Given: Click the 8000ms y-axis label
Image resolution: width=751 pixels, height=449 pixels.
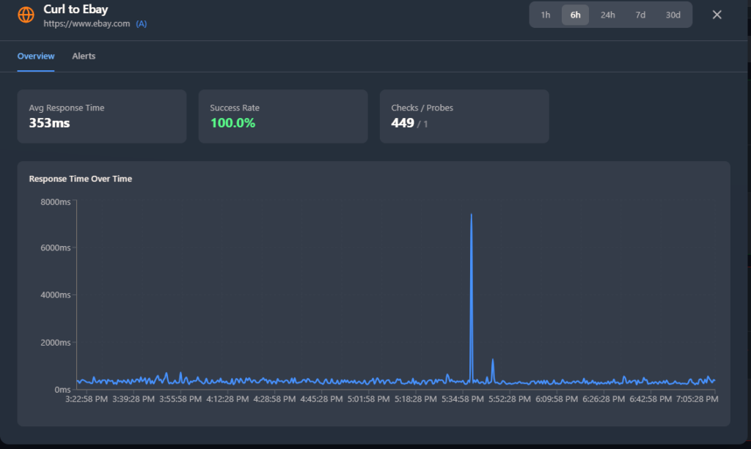Looking at the screenshot, I should click(55, 201).
